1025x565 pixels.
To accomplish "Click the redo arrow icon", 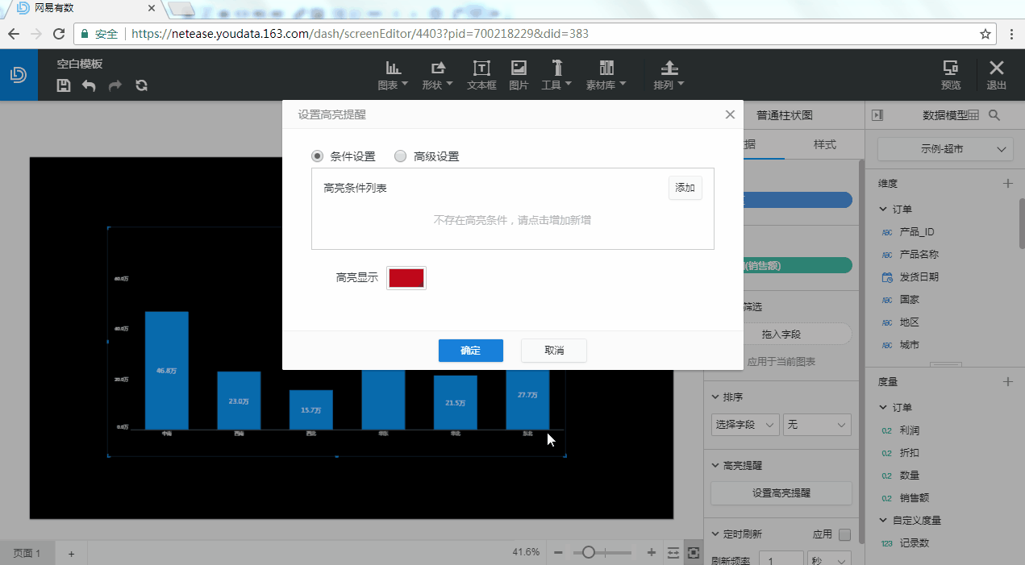I will pos(115,85).
